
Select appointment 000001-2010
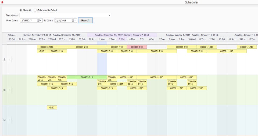pyautogui.click(x=47, y=47)
